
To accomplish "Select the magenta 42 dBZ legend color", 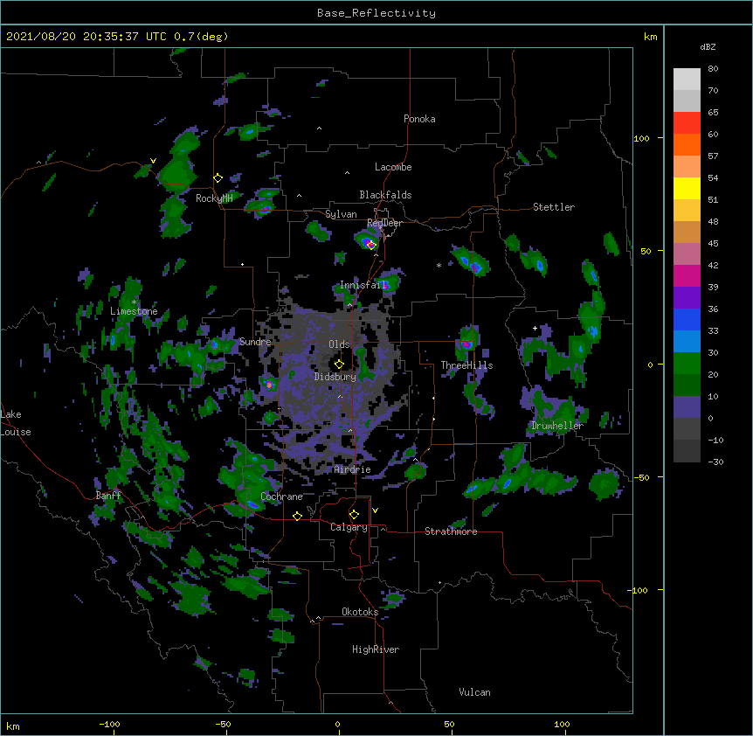I will (x=687, y=275).
